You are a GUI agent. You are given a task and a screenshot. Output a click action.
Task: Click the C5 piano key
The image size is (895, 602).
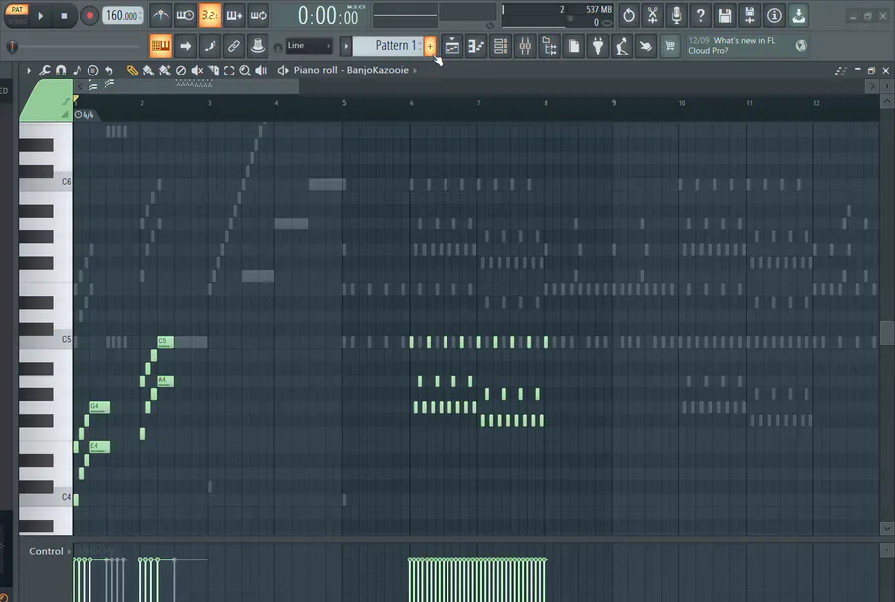coord(46,342)
